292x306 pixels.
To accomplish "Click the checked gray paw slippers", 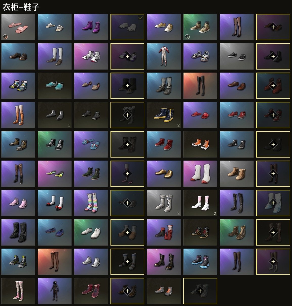I will point(127,27).
